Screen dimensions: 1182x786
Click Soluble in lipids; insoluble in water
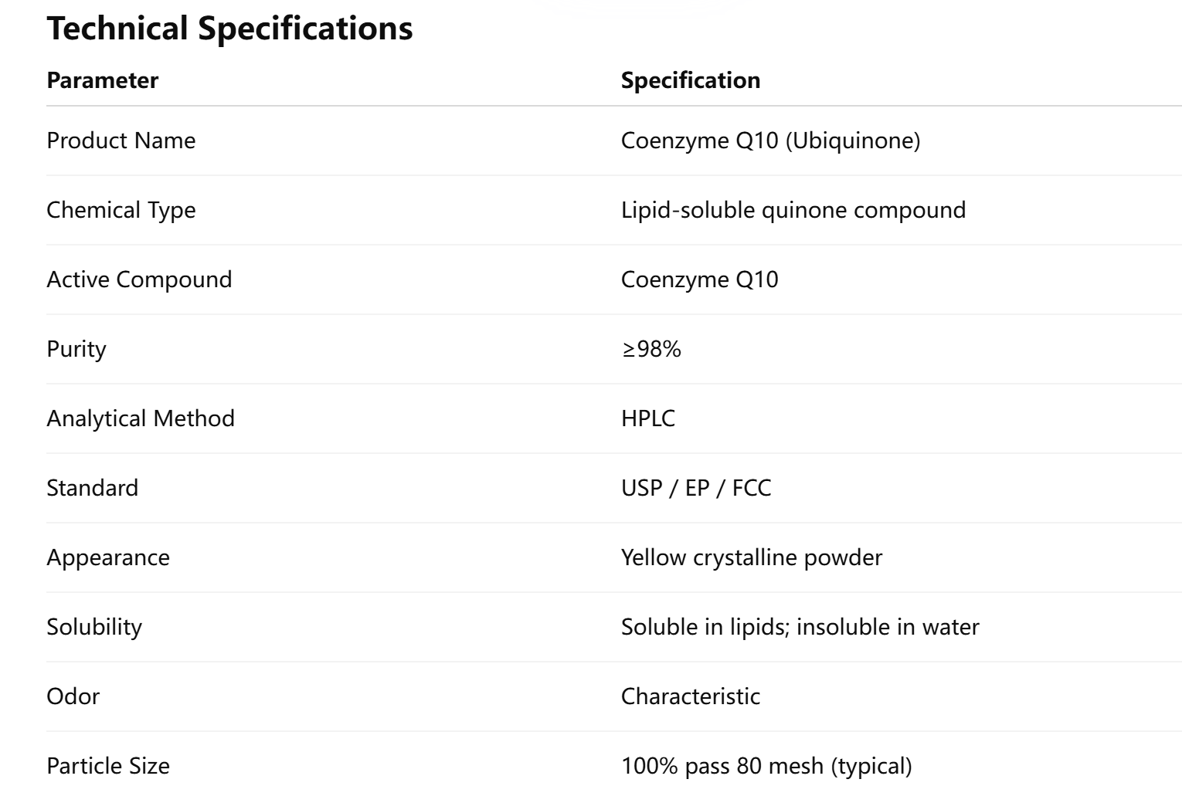pos(800,627)
